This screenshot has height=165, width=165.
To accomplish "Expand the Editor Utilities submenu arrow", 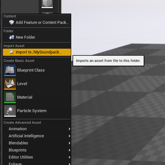I will click(70, 157).
